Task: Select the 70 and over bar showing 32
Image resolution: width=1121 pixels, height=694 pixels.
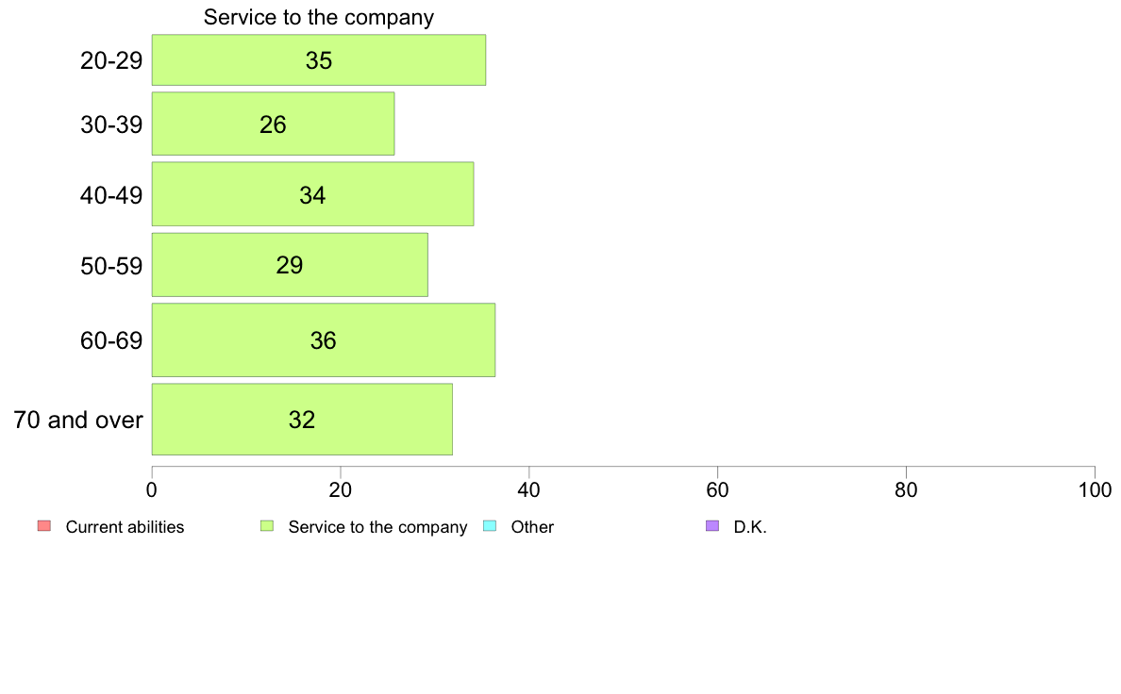Action: (x=302, y=420)
